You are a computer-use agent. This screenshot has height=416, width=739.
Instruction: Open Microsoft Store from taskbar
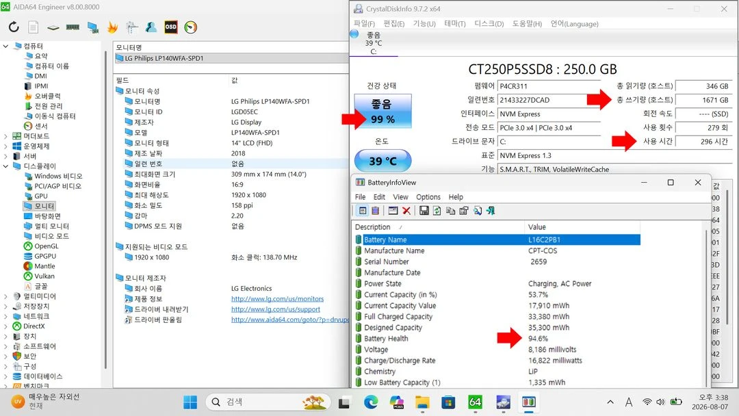pyautogui.click(x=448, y=402)
